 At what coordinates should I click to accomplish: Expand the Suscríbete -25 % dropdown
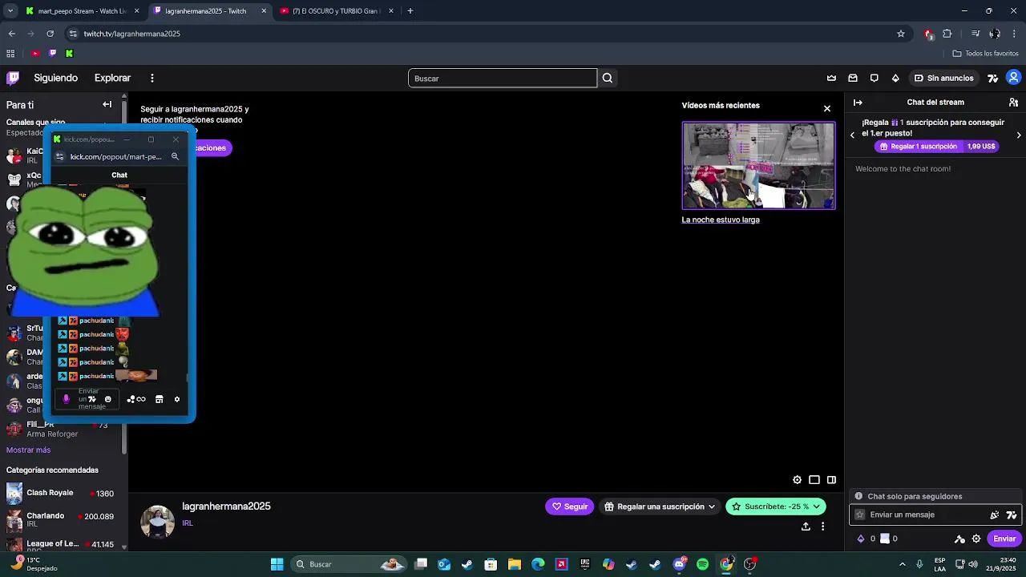[776, 506]
